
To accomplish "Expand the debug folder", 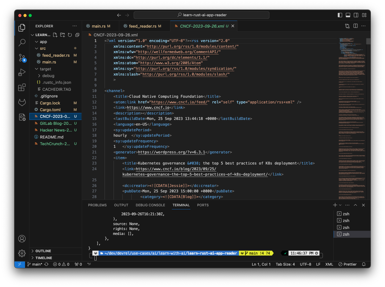I will pyautogui.click(x=39, y=76).
